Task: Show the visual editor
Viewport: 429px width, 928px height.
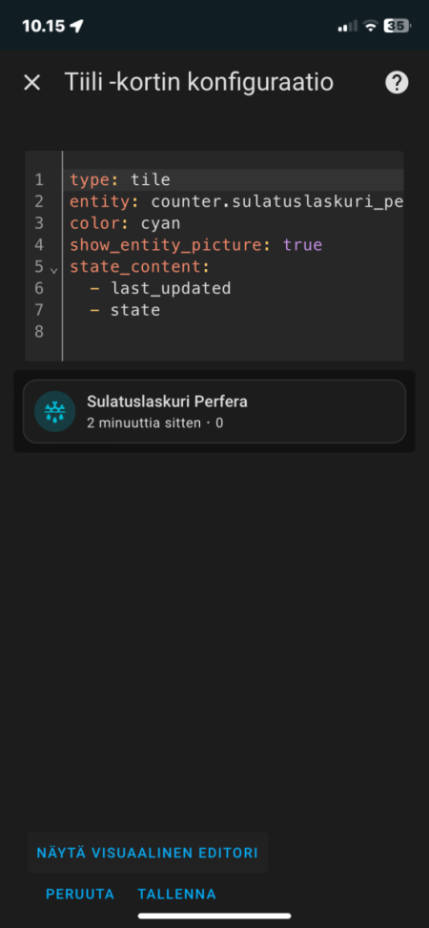Action: tap(148, 853)
